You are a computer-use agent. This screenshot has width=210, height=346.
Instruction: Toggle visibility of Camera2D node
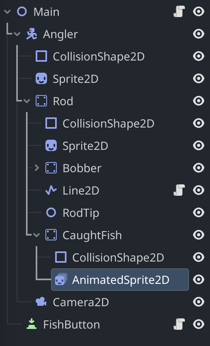[199, 302]
